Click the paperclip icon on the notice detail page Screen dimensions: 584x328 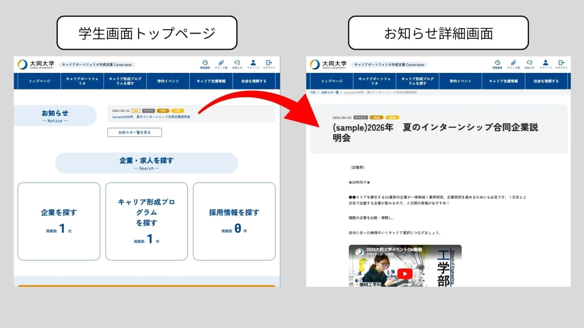(x=513, y=63)
